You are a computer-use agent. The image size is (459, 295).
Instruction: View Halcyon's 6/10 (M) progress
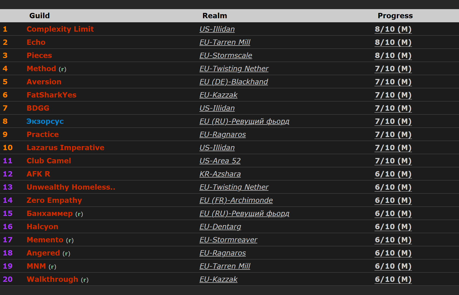coord(393,227)
